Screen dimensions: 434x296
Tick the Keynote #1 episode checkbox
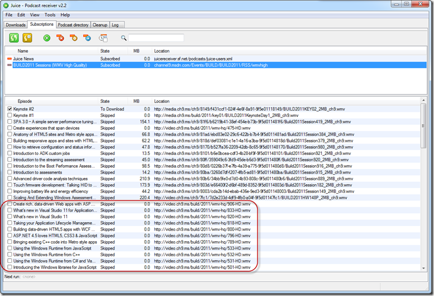click(x=9, y=115)
